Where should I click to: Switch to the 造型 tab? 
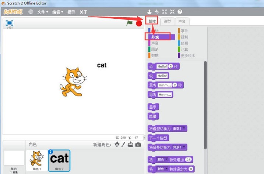coord(167,21)
